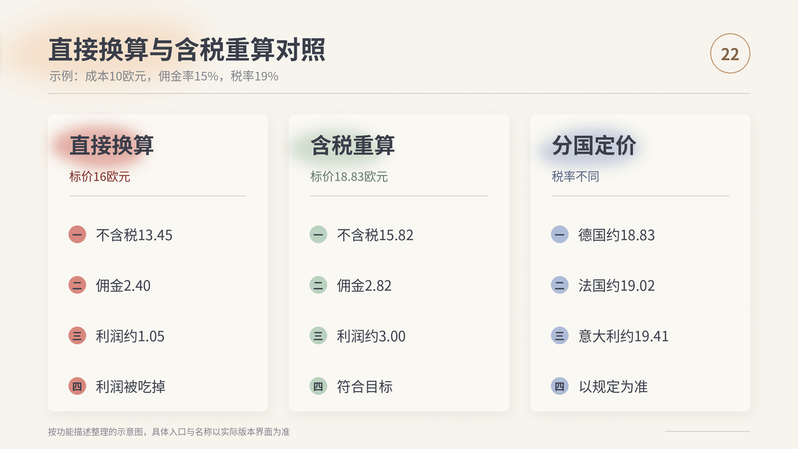
Task: Click the green bullet two beside 佣金2.82
Action: pyautogui.click(x=319, y=285)
